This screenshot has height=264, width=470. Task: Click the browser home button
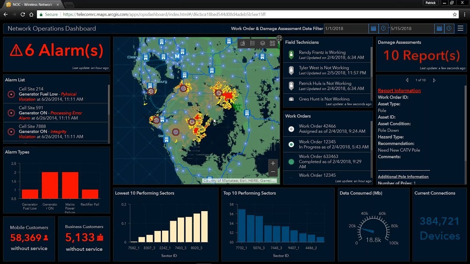coord(32,14)
